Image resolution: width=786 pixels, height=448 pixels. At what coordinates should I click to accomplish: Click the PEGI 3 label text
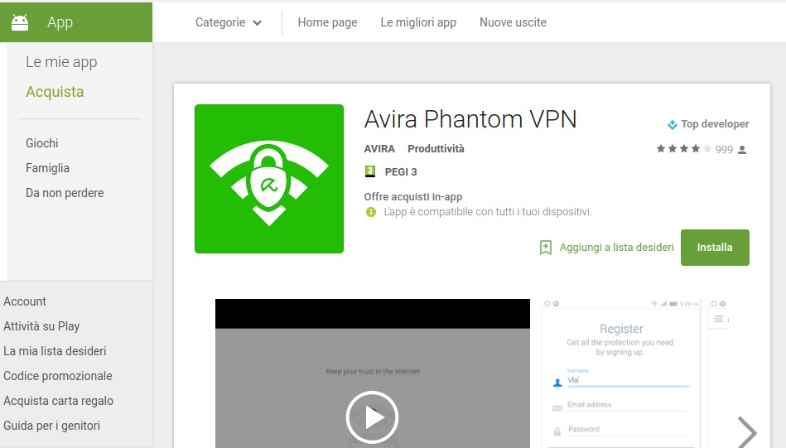click(x=401, y=172)
